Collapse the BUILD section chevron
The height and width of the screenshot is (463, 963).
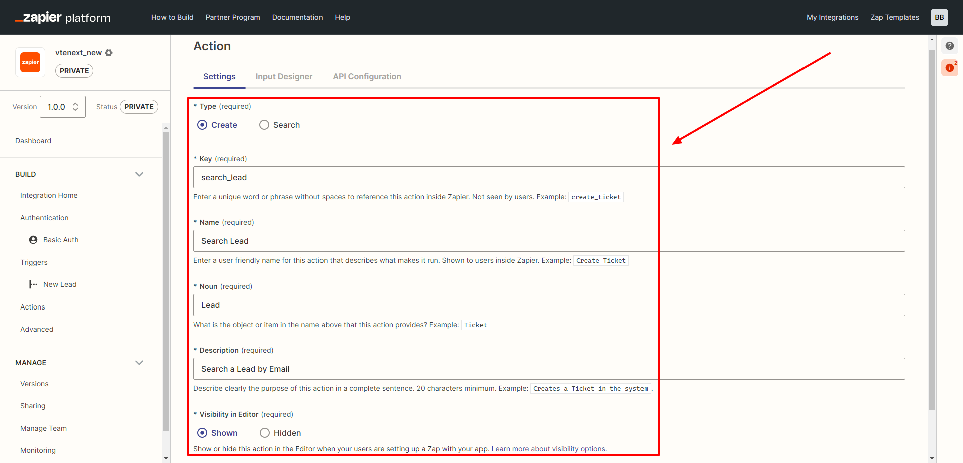139,174
